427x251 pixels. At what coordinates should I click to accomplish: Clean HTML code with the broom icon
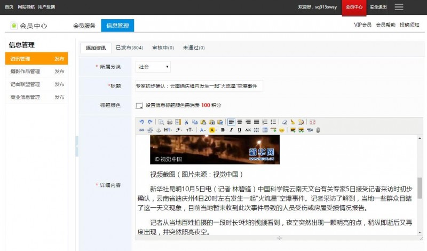click(x=292, y=122)
